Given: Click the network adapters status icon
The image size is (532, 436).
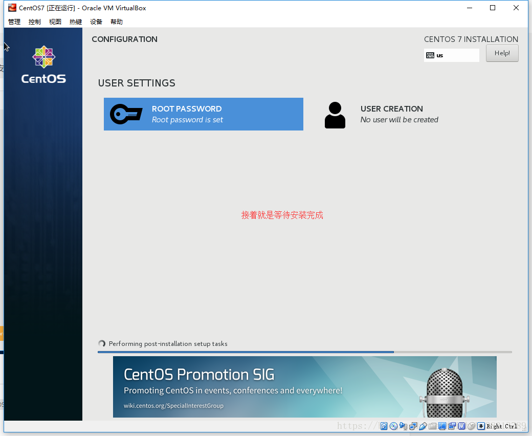Looking at the screenshot, I should click(413, 426).
